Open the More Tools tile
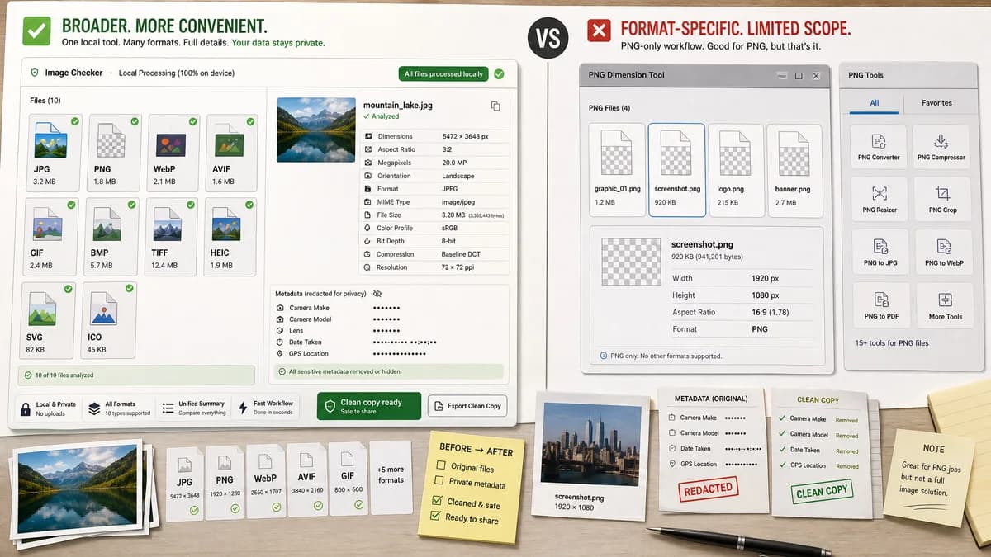991x557 pixels. 945,305
